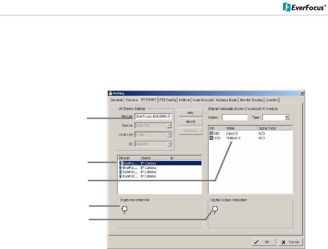
Task: Click the Signal Type column header
Action: (x=271, y=128)
